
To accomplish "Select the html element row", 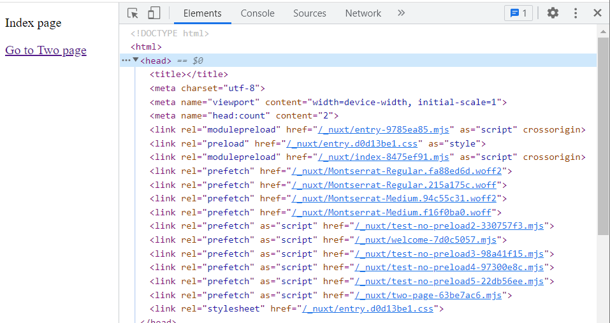I will [x=146, y=47].
